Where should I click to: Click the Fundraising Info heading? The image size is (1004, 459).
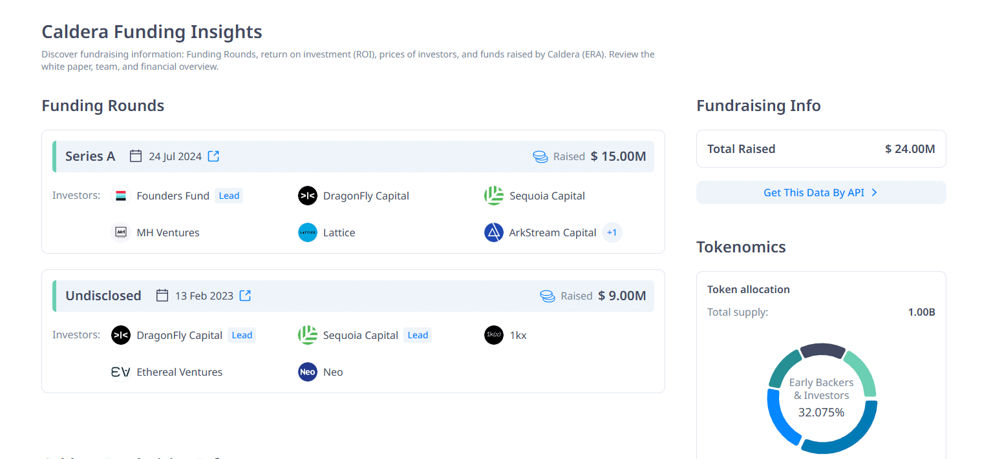pyautogui.click(x=758, y=105)
